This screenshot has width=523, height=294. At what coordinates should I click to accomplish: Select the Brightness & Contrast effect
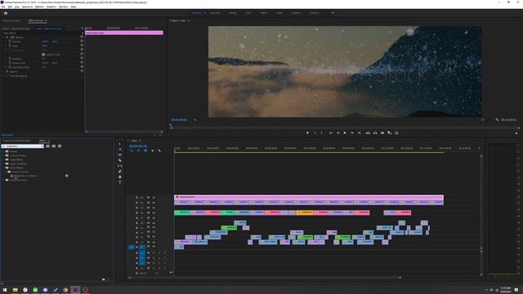[25, 176]
